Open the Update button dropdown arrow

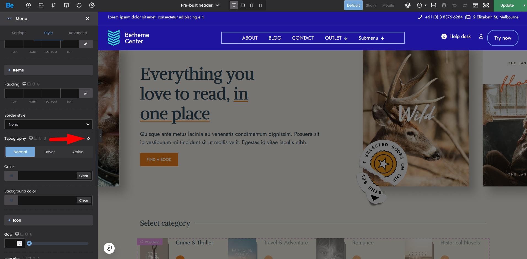(524, 5)
